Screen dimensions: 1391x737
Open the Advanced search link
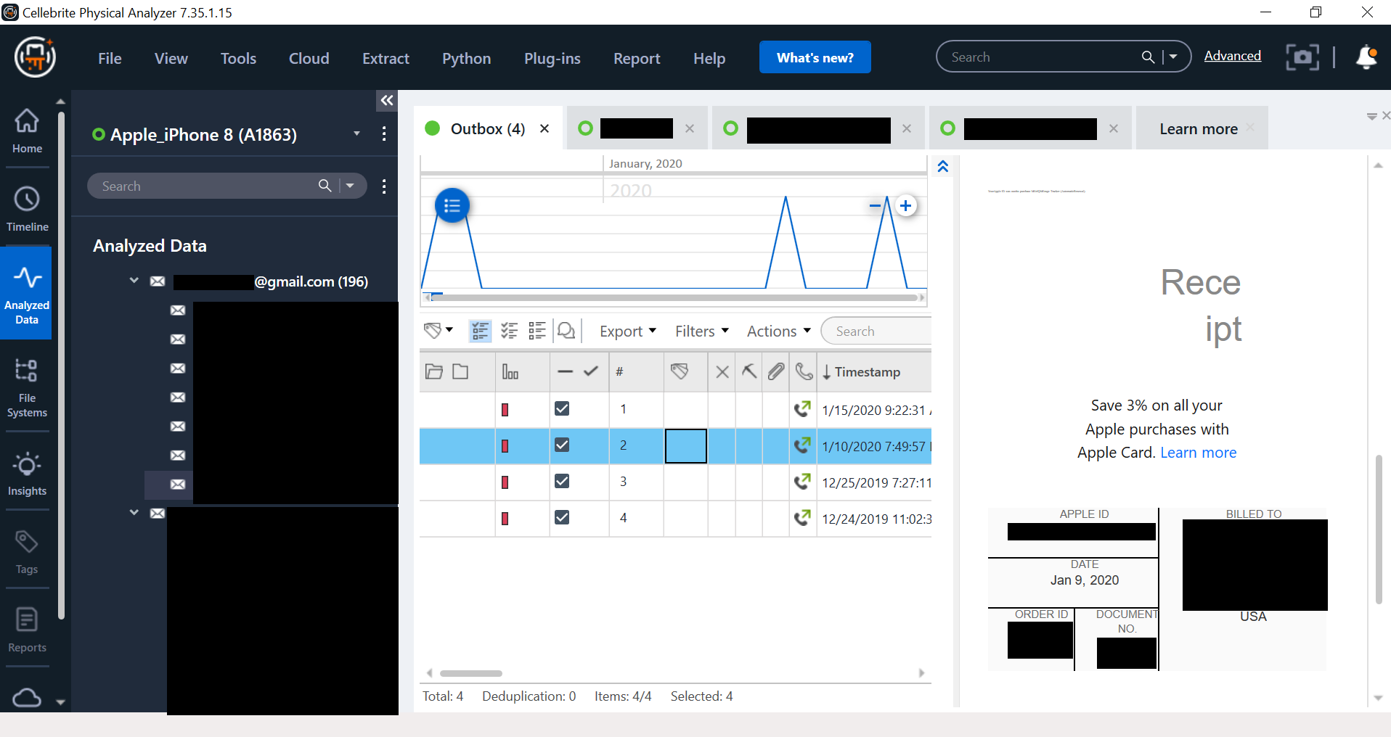tap(1232, 56)
